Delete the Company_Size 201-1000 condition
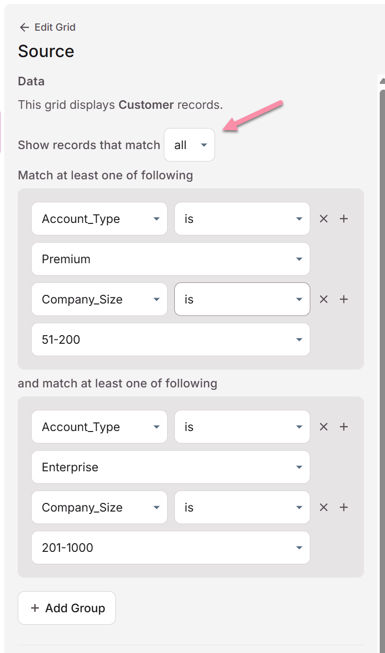Viewport: 385px width, 653px height. 324,507
